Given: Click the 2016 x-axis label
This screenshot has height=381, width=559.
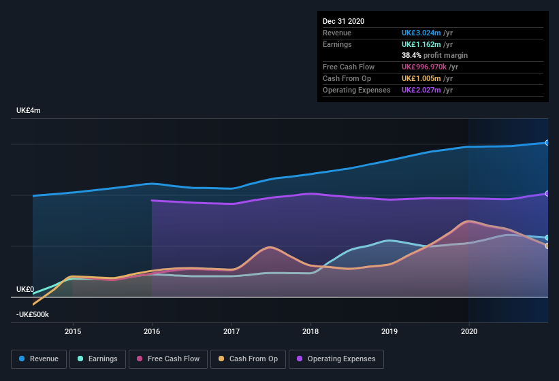Looking at the screenshot, I should point(152,331).
